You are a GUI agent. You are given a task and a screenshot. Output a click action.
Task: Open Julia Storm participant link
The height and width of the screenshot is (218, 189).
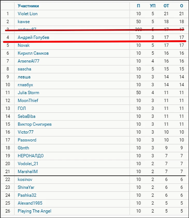click(28, 93)
